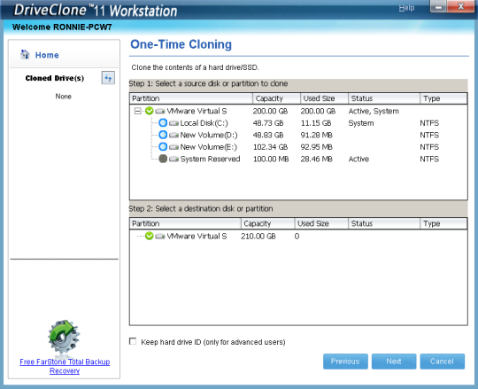Open the Help link in title bar
Screen dimensions: 478x389
click(406, 8)
